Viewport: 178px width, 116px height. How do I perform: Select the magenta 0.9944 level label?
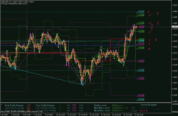tap(142, 96)
